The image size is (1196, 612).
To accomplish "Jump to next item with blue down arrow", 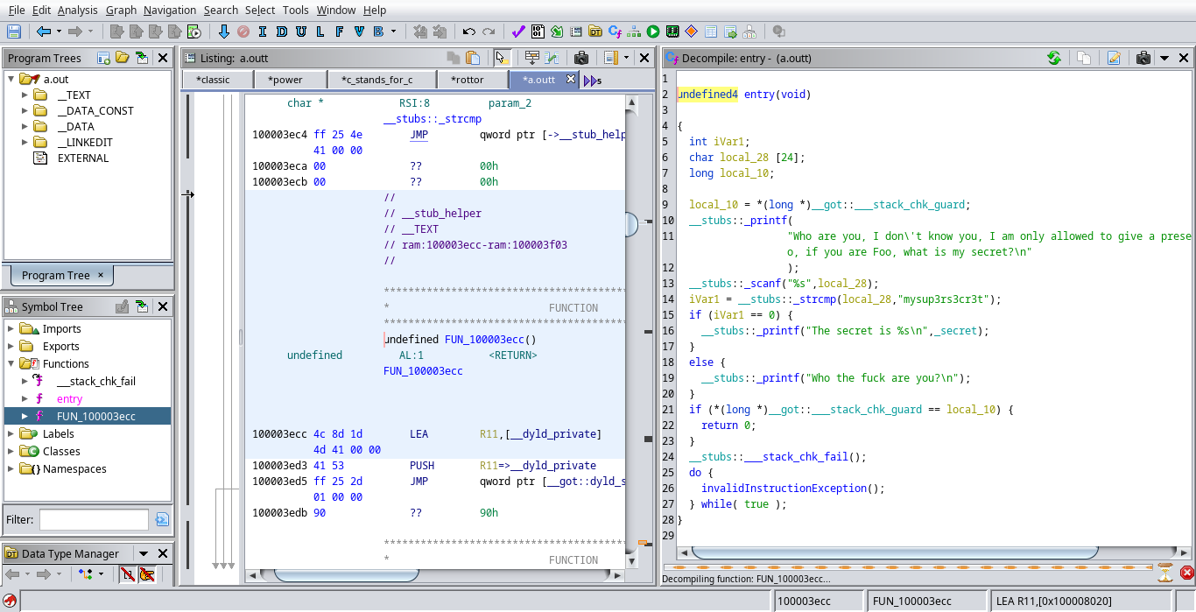I will click(223, 32).
